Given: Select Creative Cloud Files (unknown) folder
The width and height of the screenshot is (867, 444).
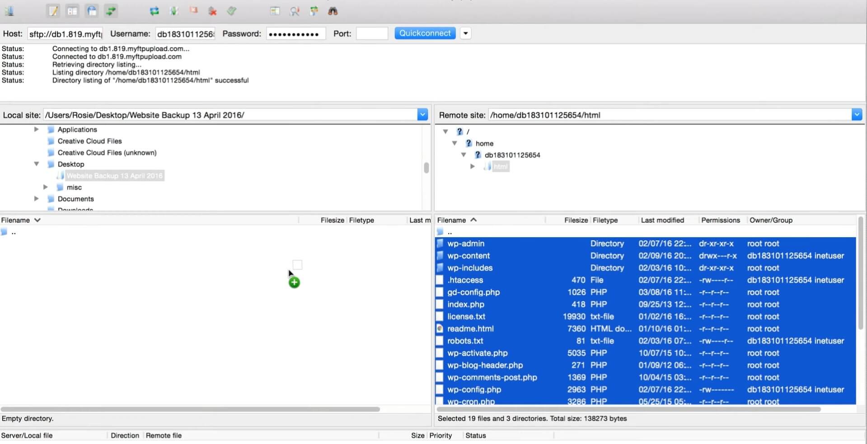Looking at the screenshot, I should 107,153.
